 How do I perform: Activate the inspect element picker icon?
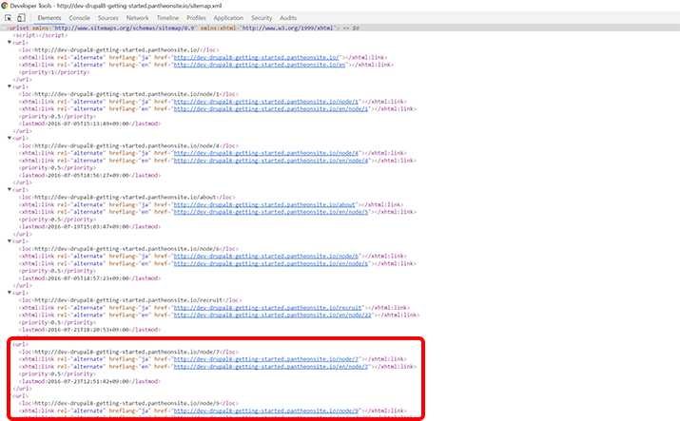click(9, 18)
